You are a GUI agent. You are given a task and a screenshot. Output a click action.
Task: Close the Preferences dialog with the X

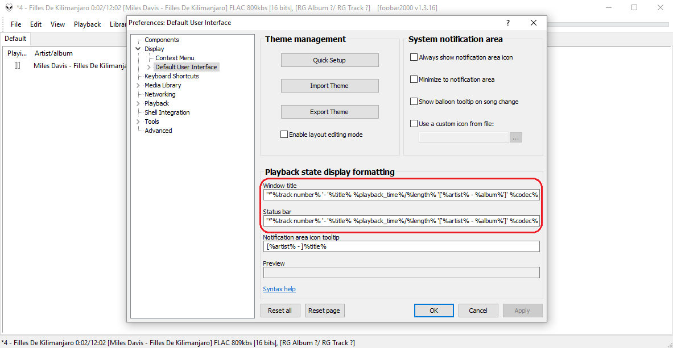(534, 23)
